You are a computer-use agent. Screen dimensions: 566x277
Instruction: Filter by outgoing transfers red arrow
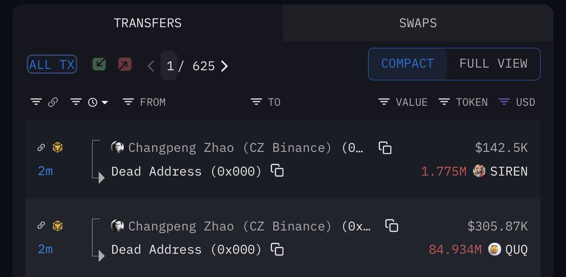(x=125, y=65)
